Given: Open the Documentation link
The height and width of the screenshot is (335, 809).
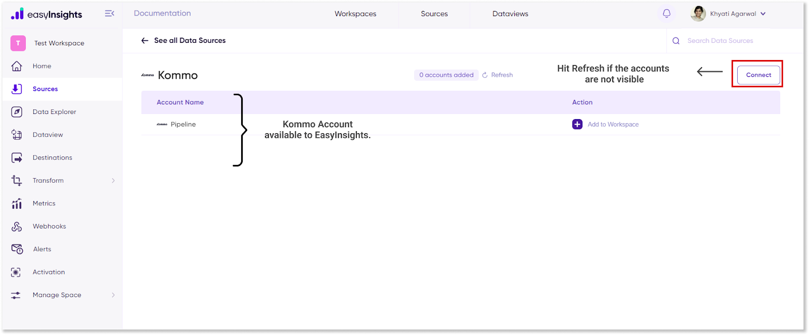Looking at the screenshot, I should pos(162,13).
